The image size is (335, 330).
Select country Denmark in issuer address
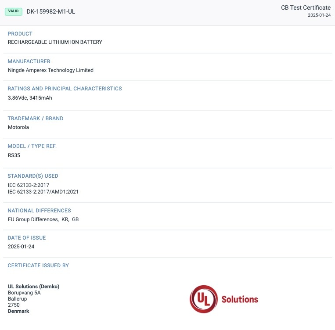18,311
